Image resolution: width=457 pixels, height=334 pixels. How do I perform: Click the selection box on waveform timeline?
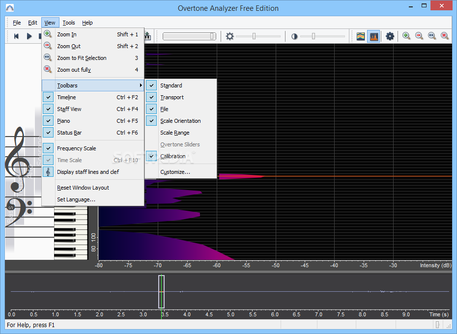coord(162,292)
